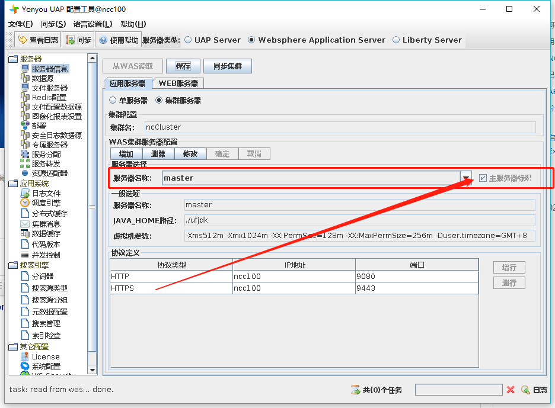This screenshot has height=408, width=555.
Task: Open the 服务器名称 master dropdown
Action: 466,178
